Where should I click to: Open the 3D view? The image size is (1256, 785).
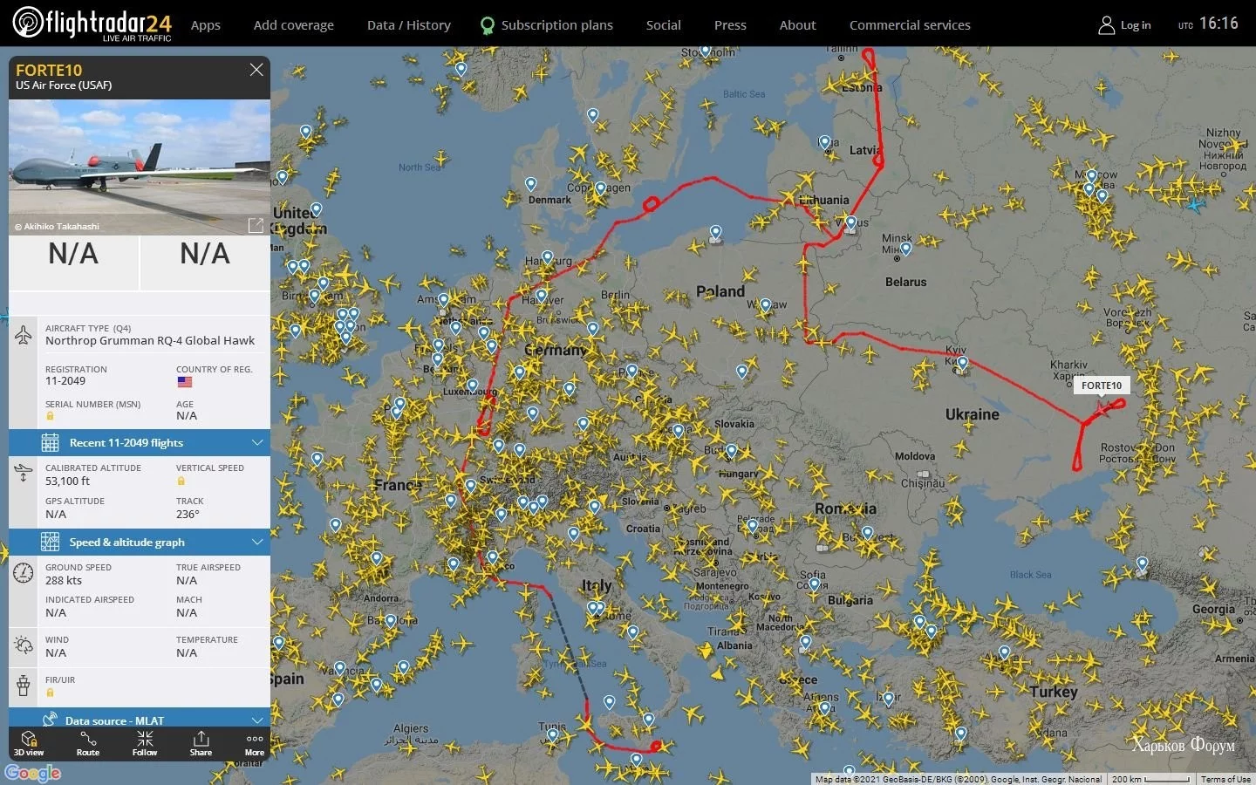click(x=29, y=743)
